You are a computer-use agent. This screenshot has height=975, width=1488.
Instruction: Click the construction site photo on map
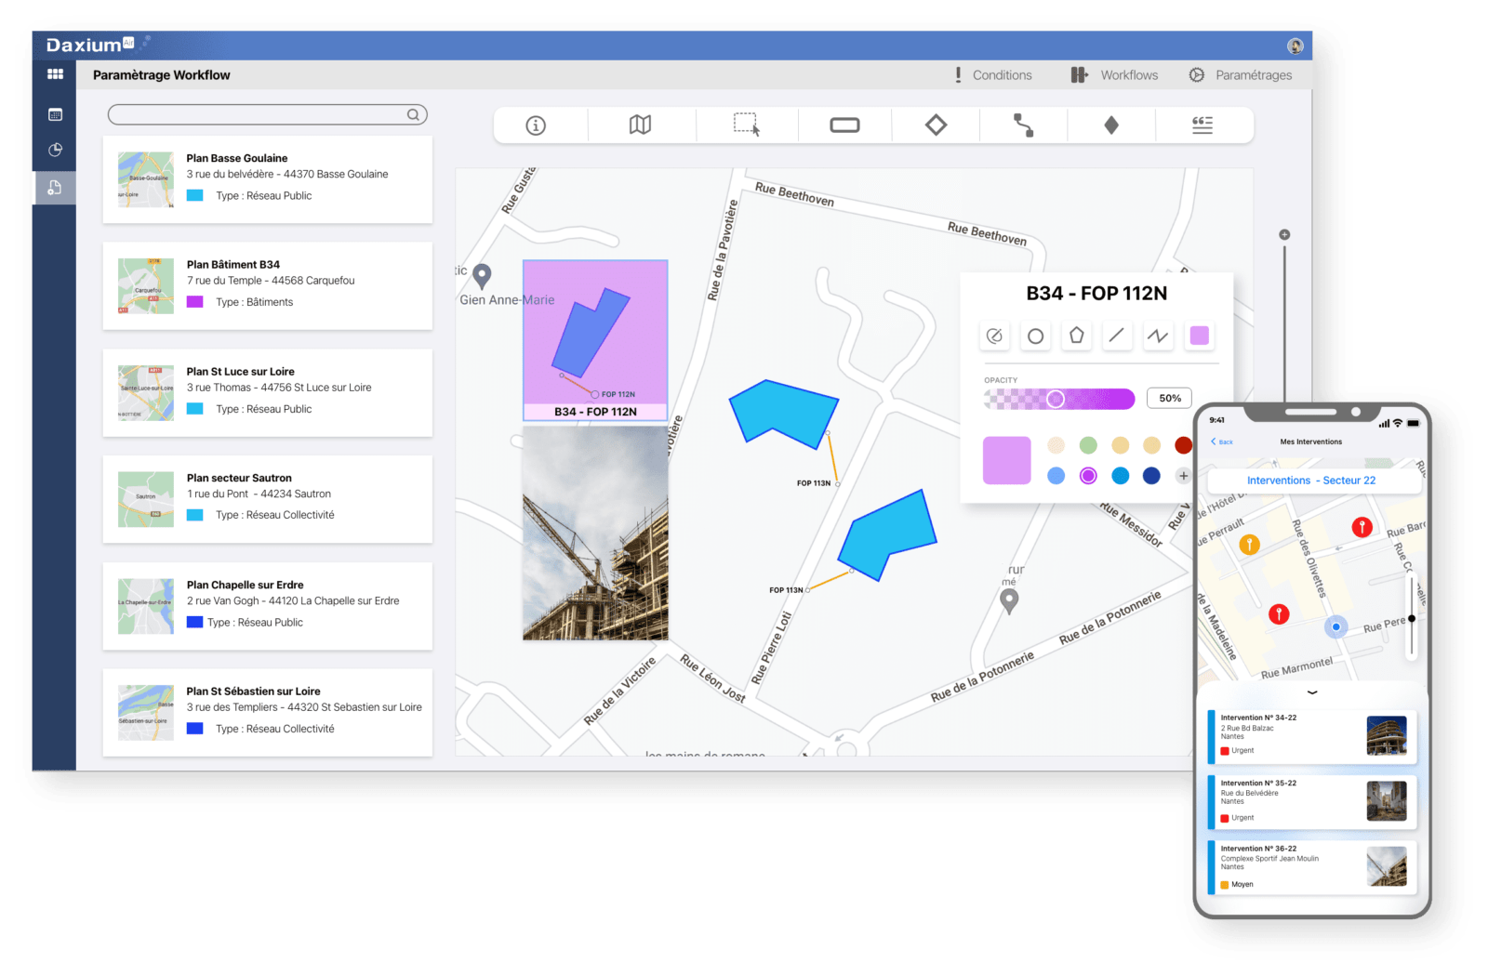coord(595,534)
